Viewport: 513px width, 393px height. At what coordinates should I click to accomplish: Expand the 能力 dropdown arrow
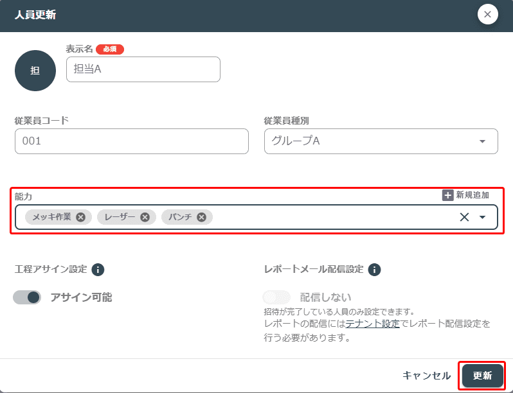(x=482, y=217)
